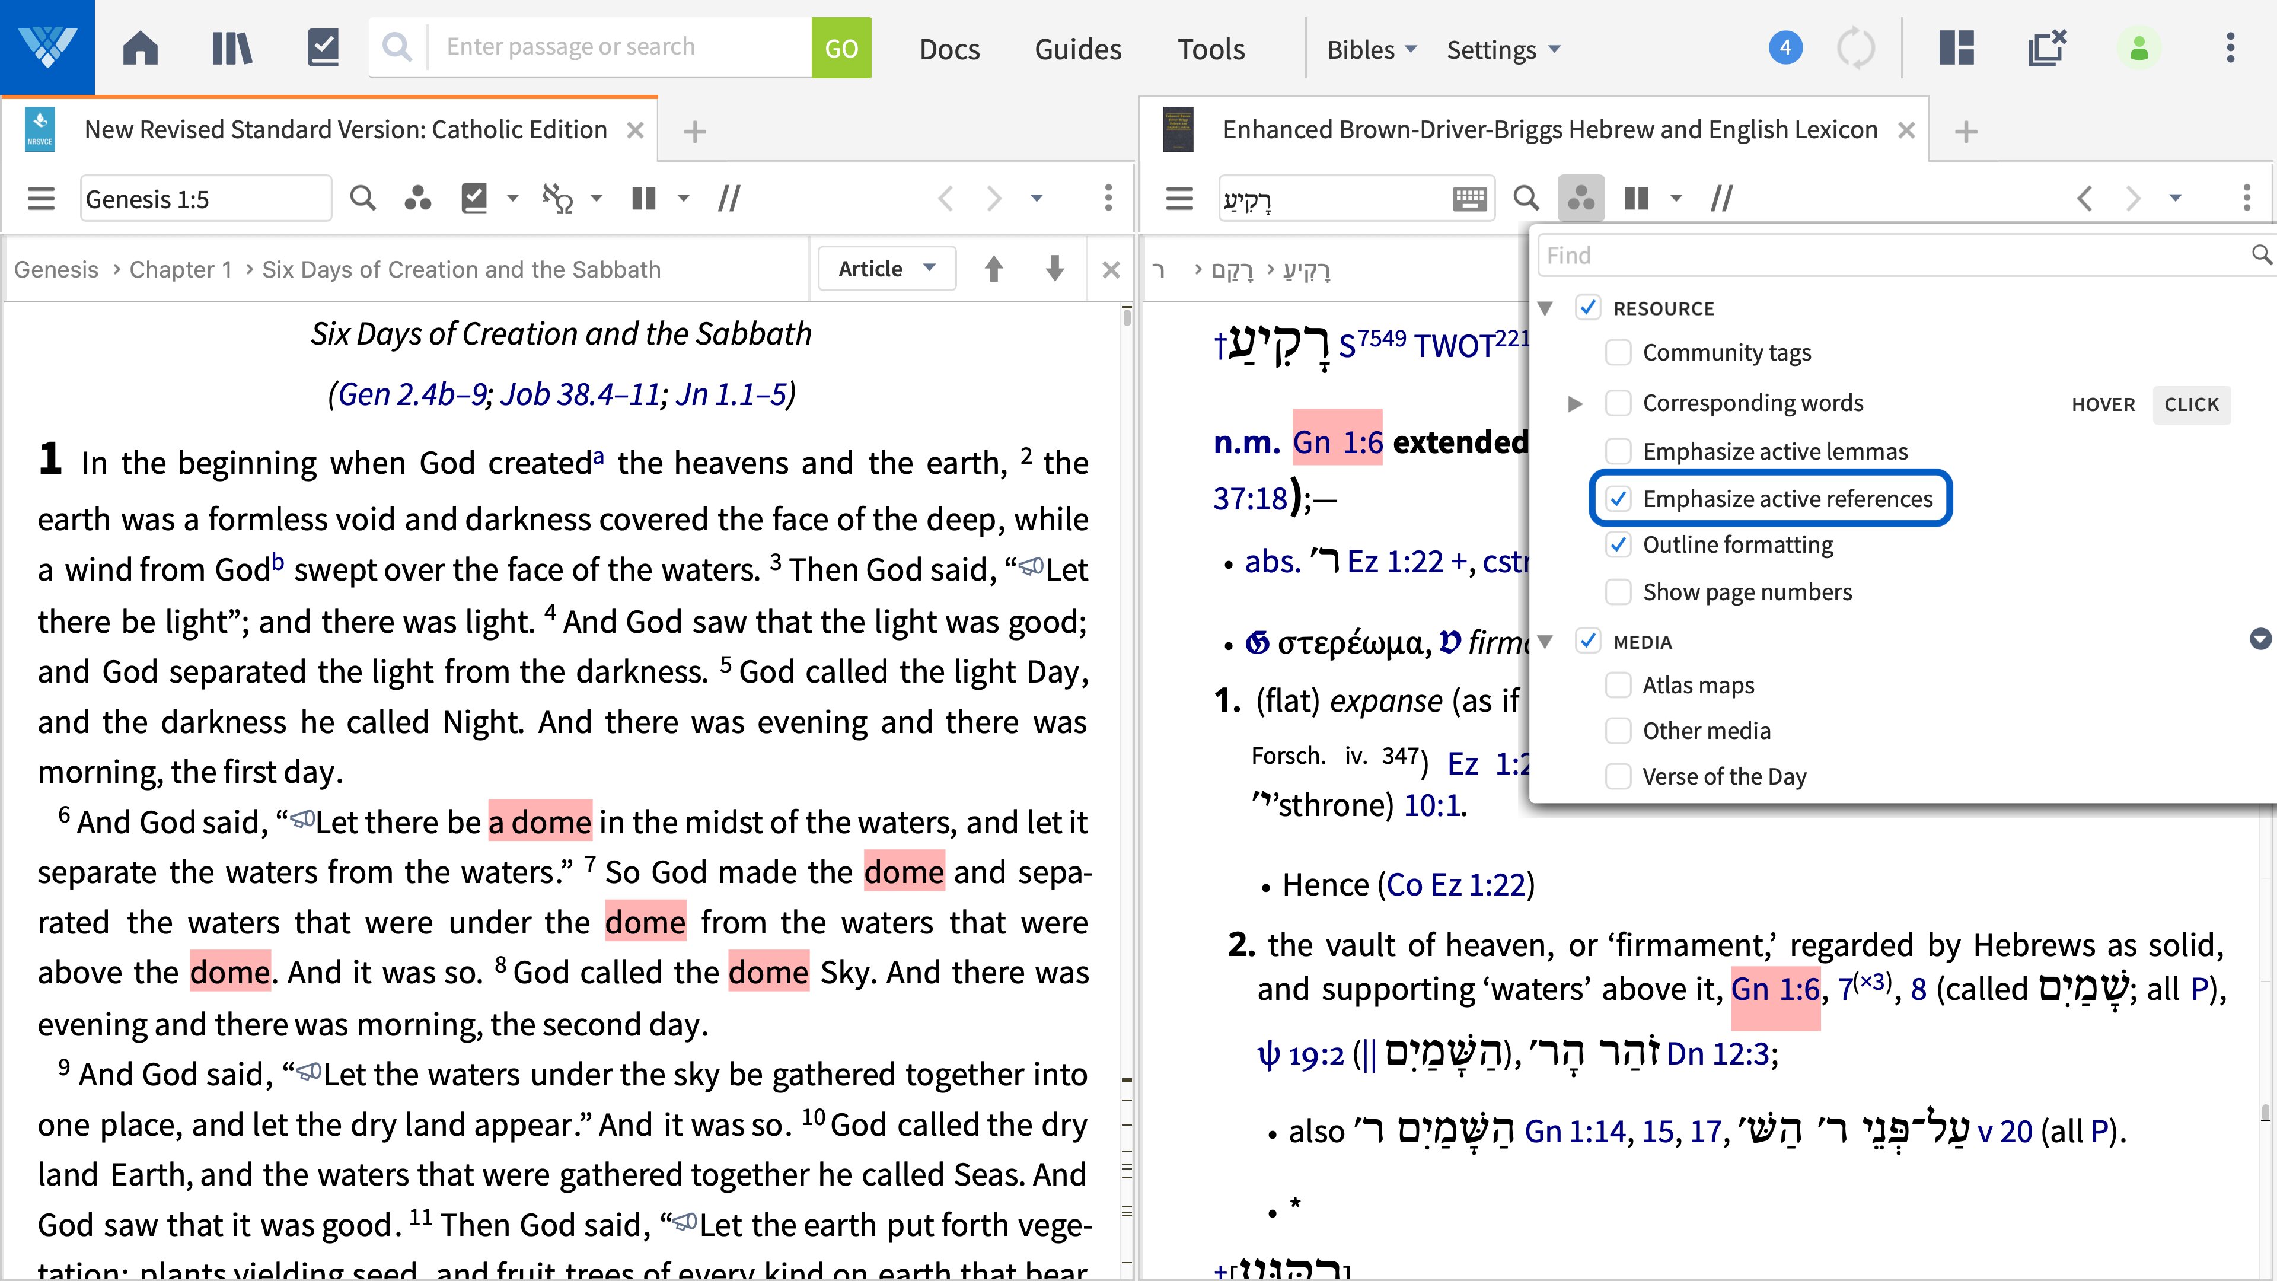The height and width of the screenshot is (1281, 2277).
Task: Close the locator bar with the X
Action: coord(1111,270)
